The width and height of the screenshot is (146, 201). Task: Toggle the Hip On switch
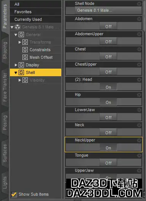(108, 102)
